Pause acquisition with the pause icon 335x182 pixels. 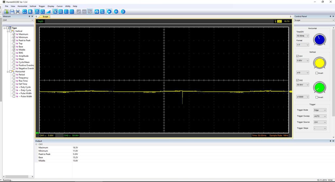click(116, 12)
